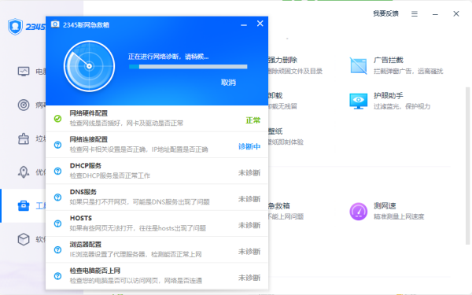Open the 广告拦截 ad-block icon
472x295 pixels.
click(x=358, y=65)
